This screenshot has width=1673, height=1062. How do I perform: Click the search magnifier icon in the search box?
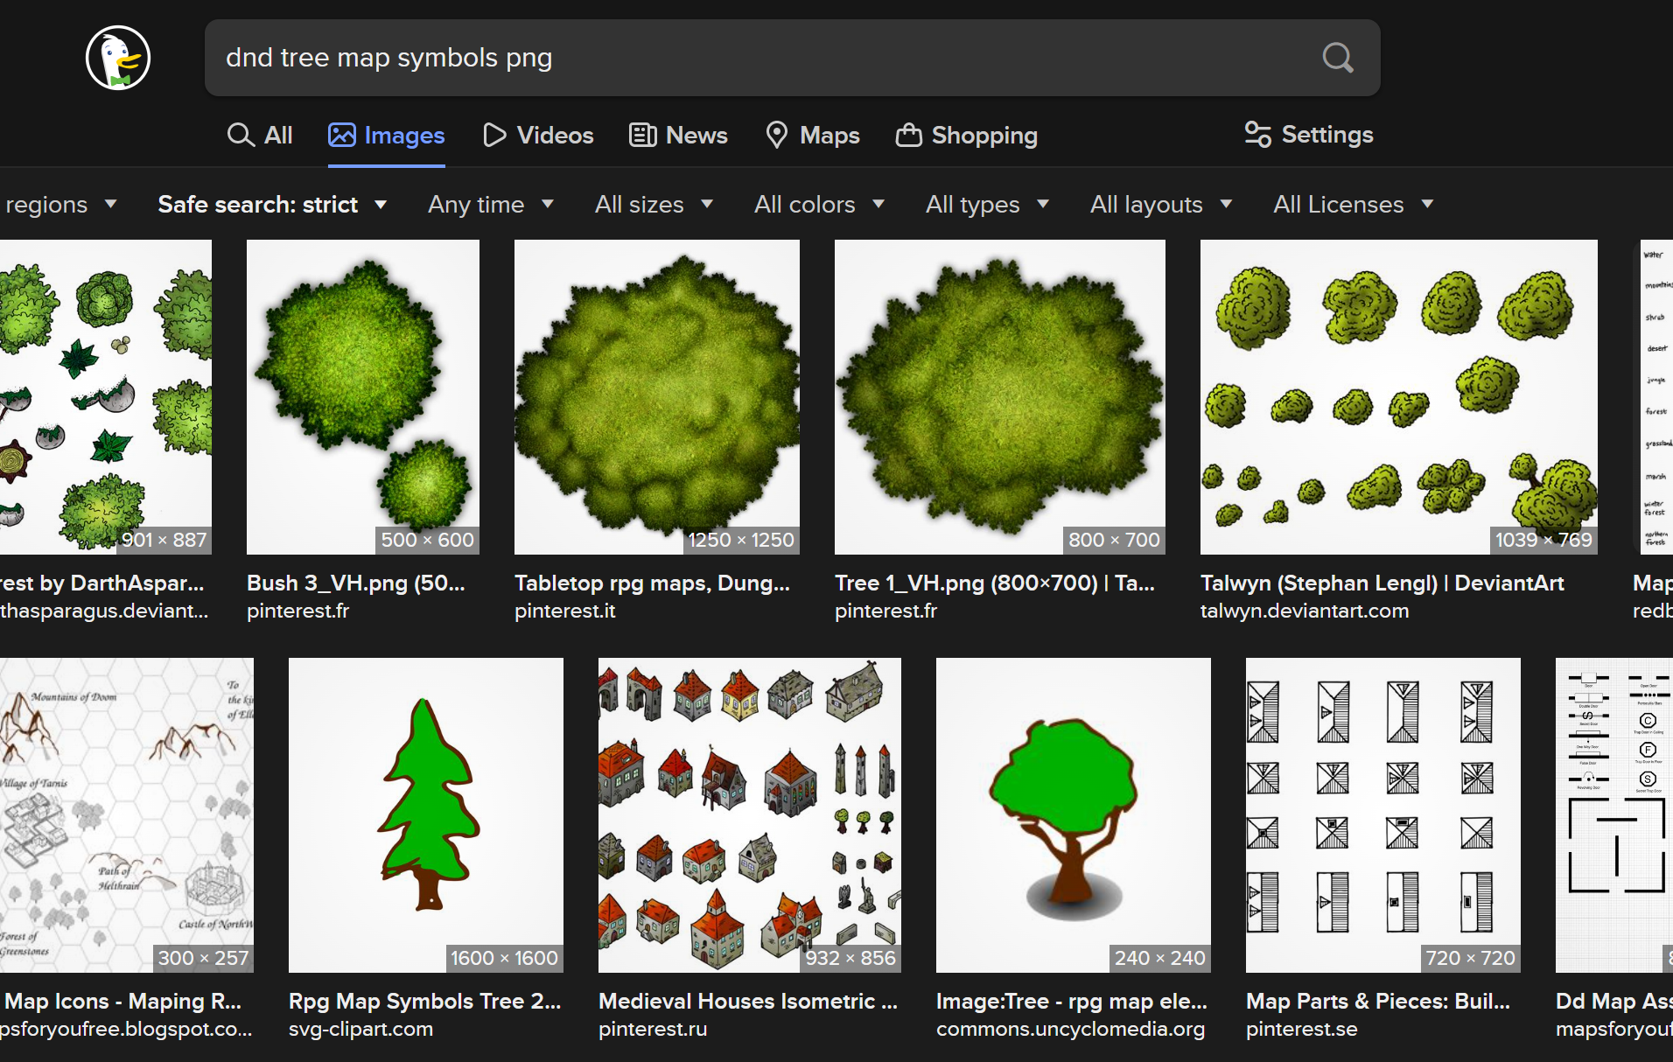1337,58
